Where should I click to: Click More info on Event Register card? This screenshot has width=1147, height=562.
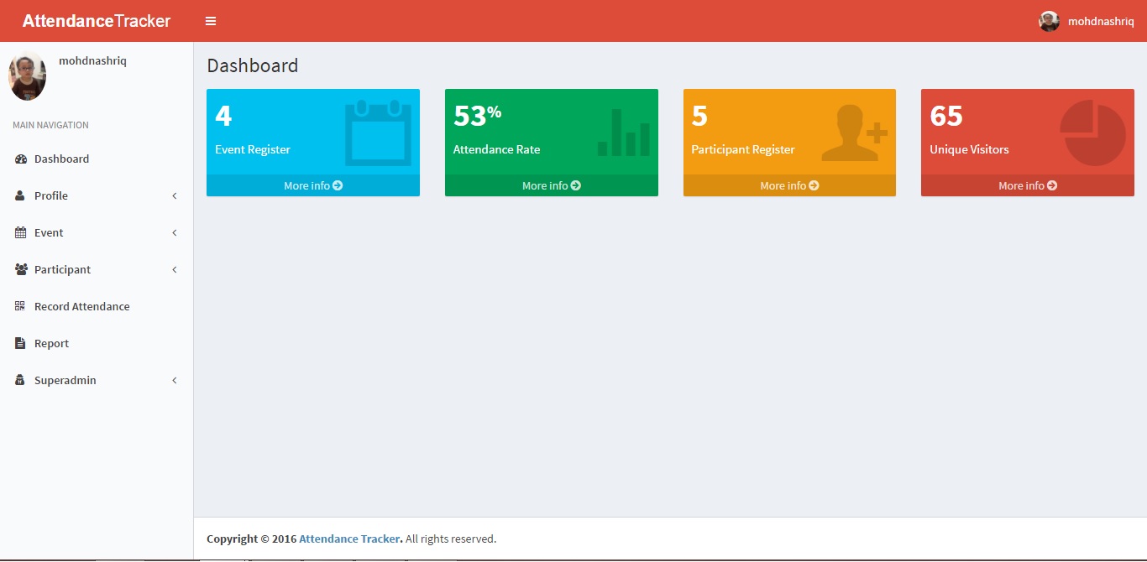coord(313,185)
